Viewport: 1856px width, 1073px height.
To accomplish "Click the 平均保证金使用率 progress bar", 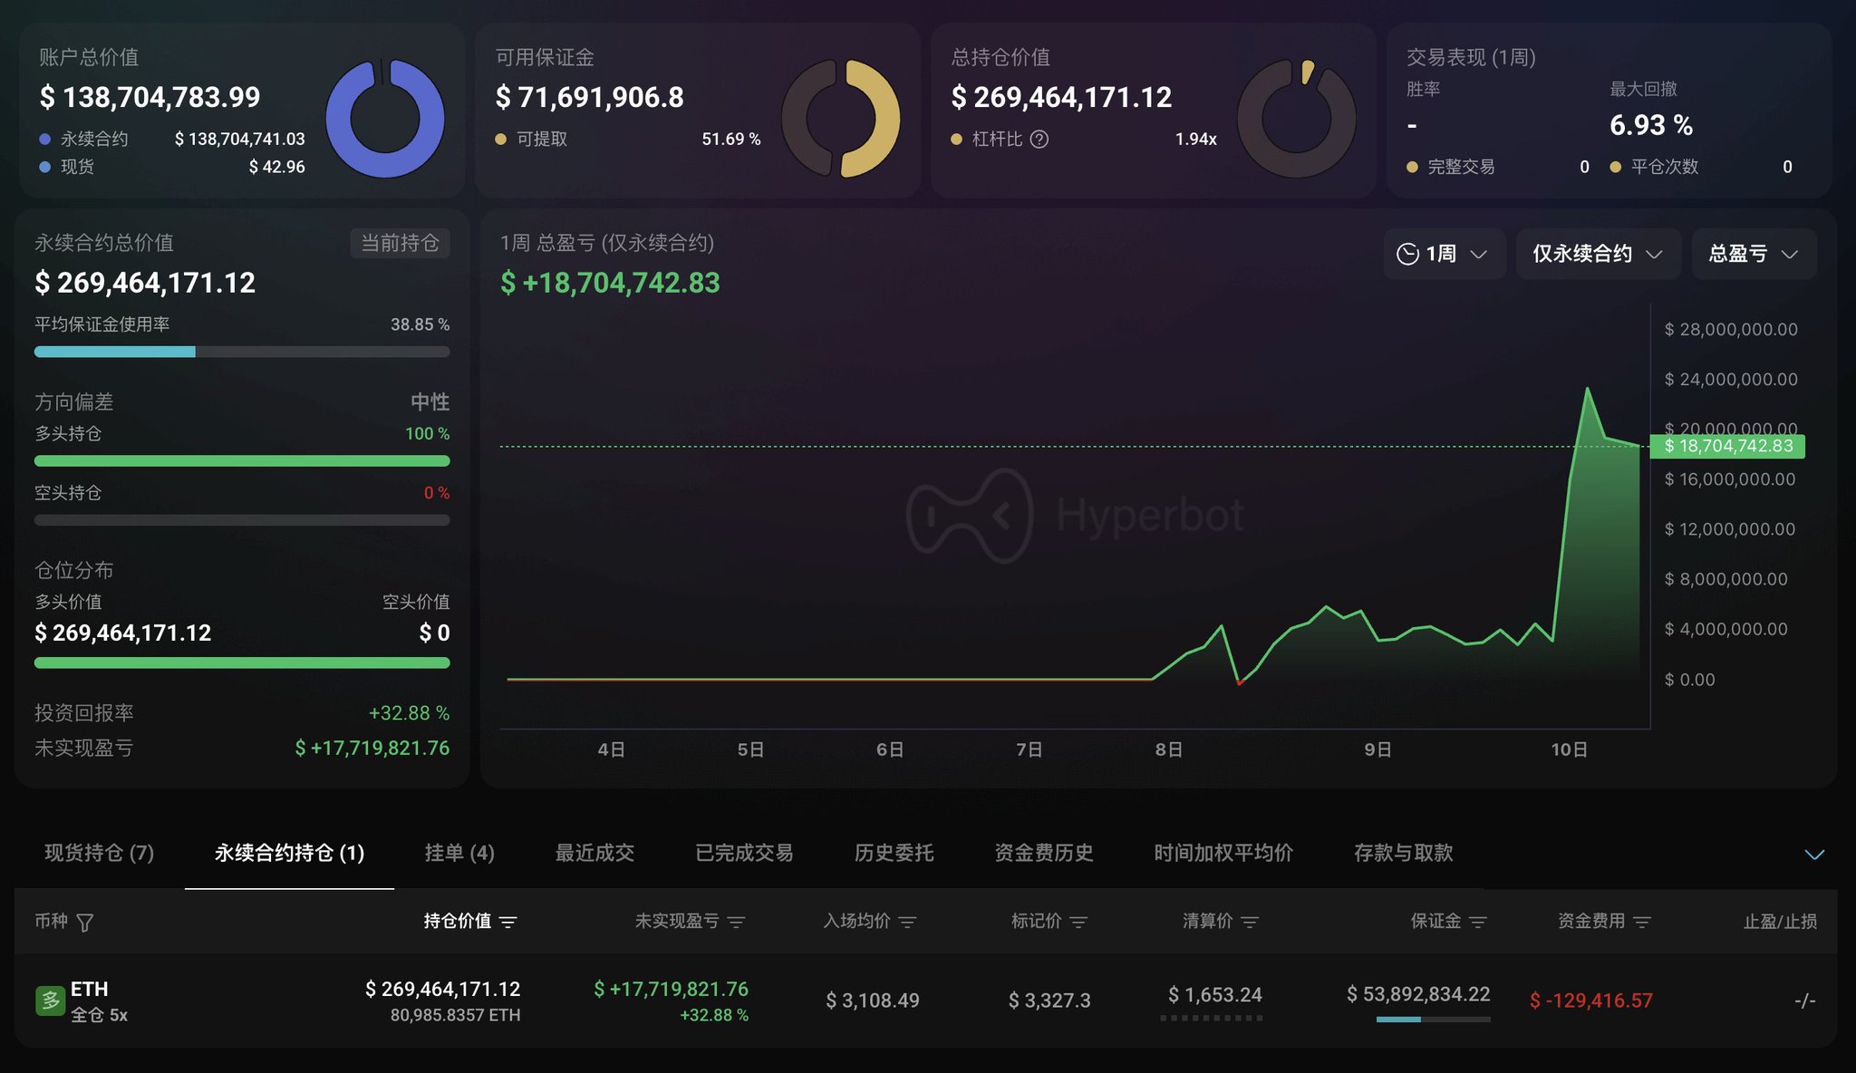I will click(x=241, y=352).
